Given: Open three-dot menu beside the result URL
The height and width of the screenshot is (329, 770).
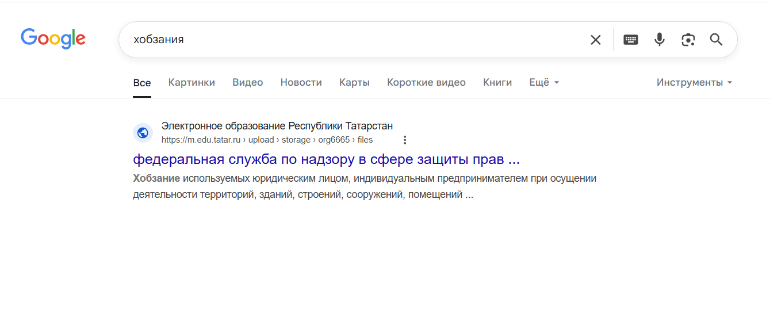Looking at the screenshot, I should (x=405, y=140).
